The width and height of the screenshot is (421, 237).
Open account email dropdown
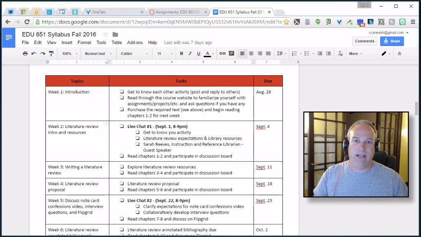click(x=388, y=33)
